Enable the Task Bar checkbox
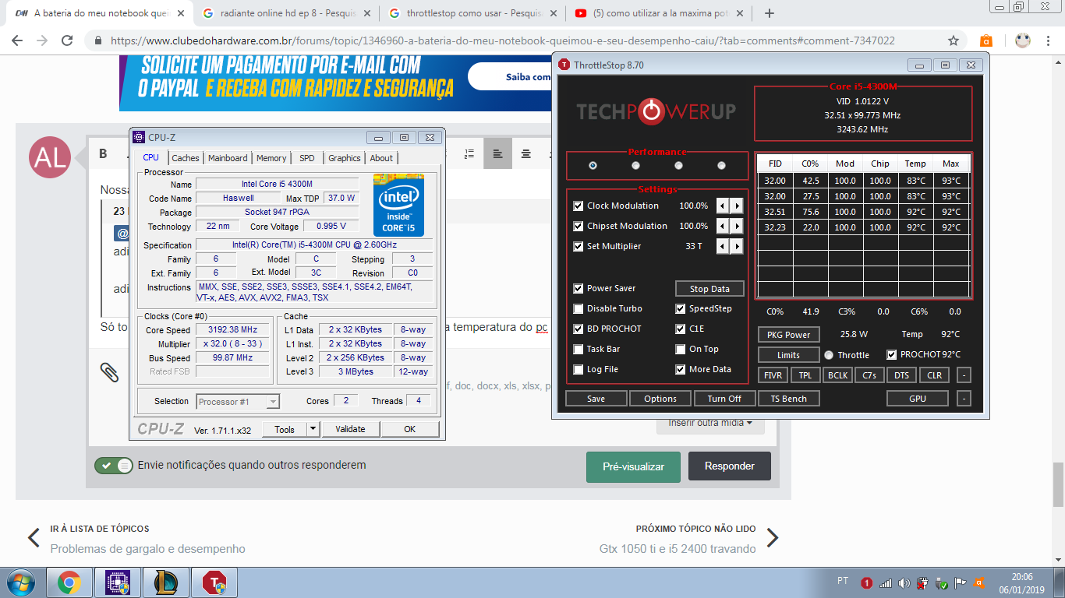This screenshot has width=1065, height=598. [578, 349]
